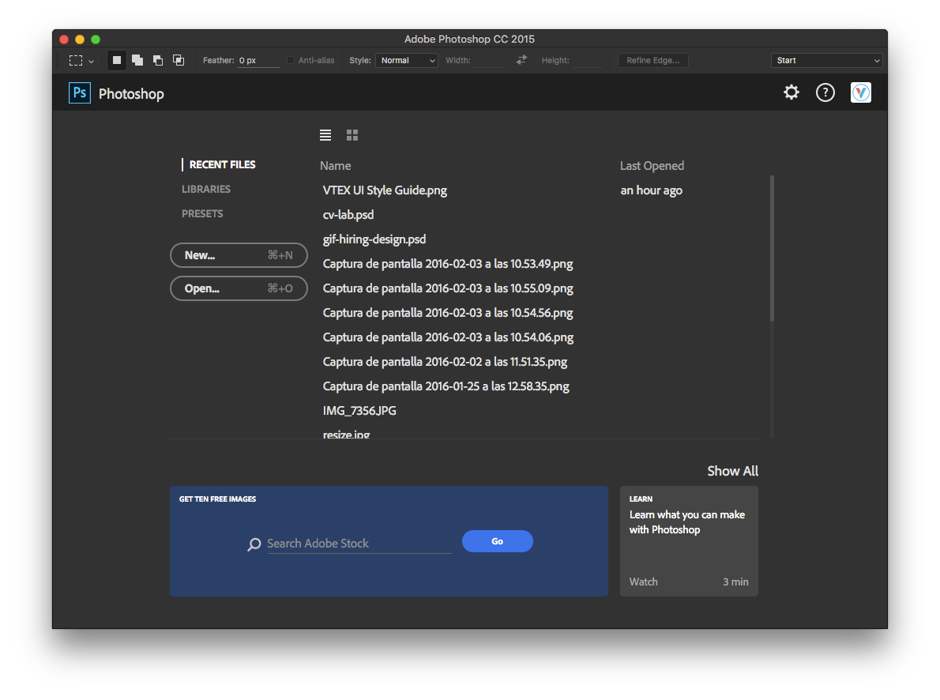This screenshot has height=700, width=940.
Task: Click the user profile avatar icon
Action: (861, 92)
